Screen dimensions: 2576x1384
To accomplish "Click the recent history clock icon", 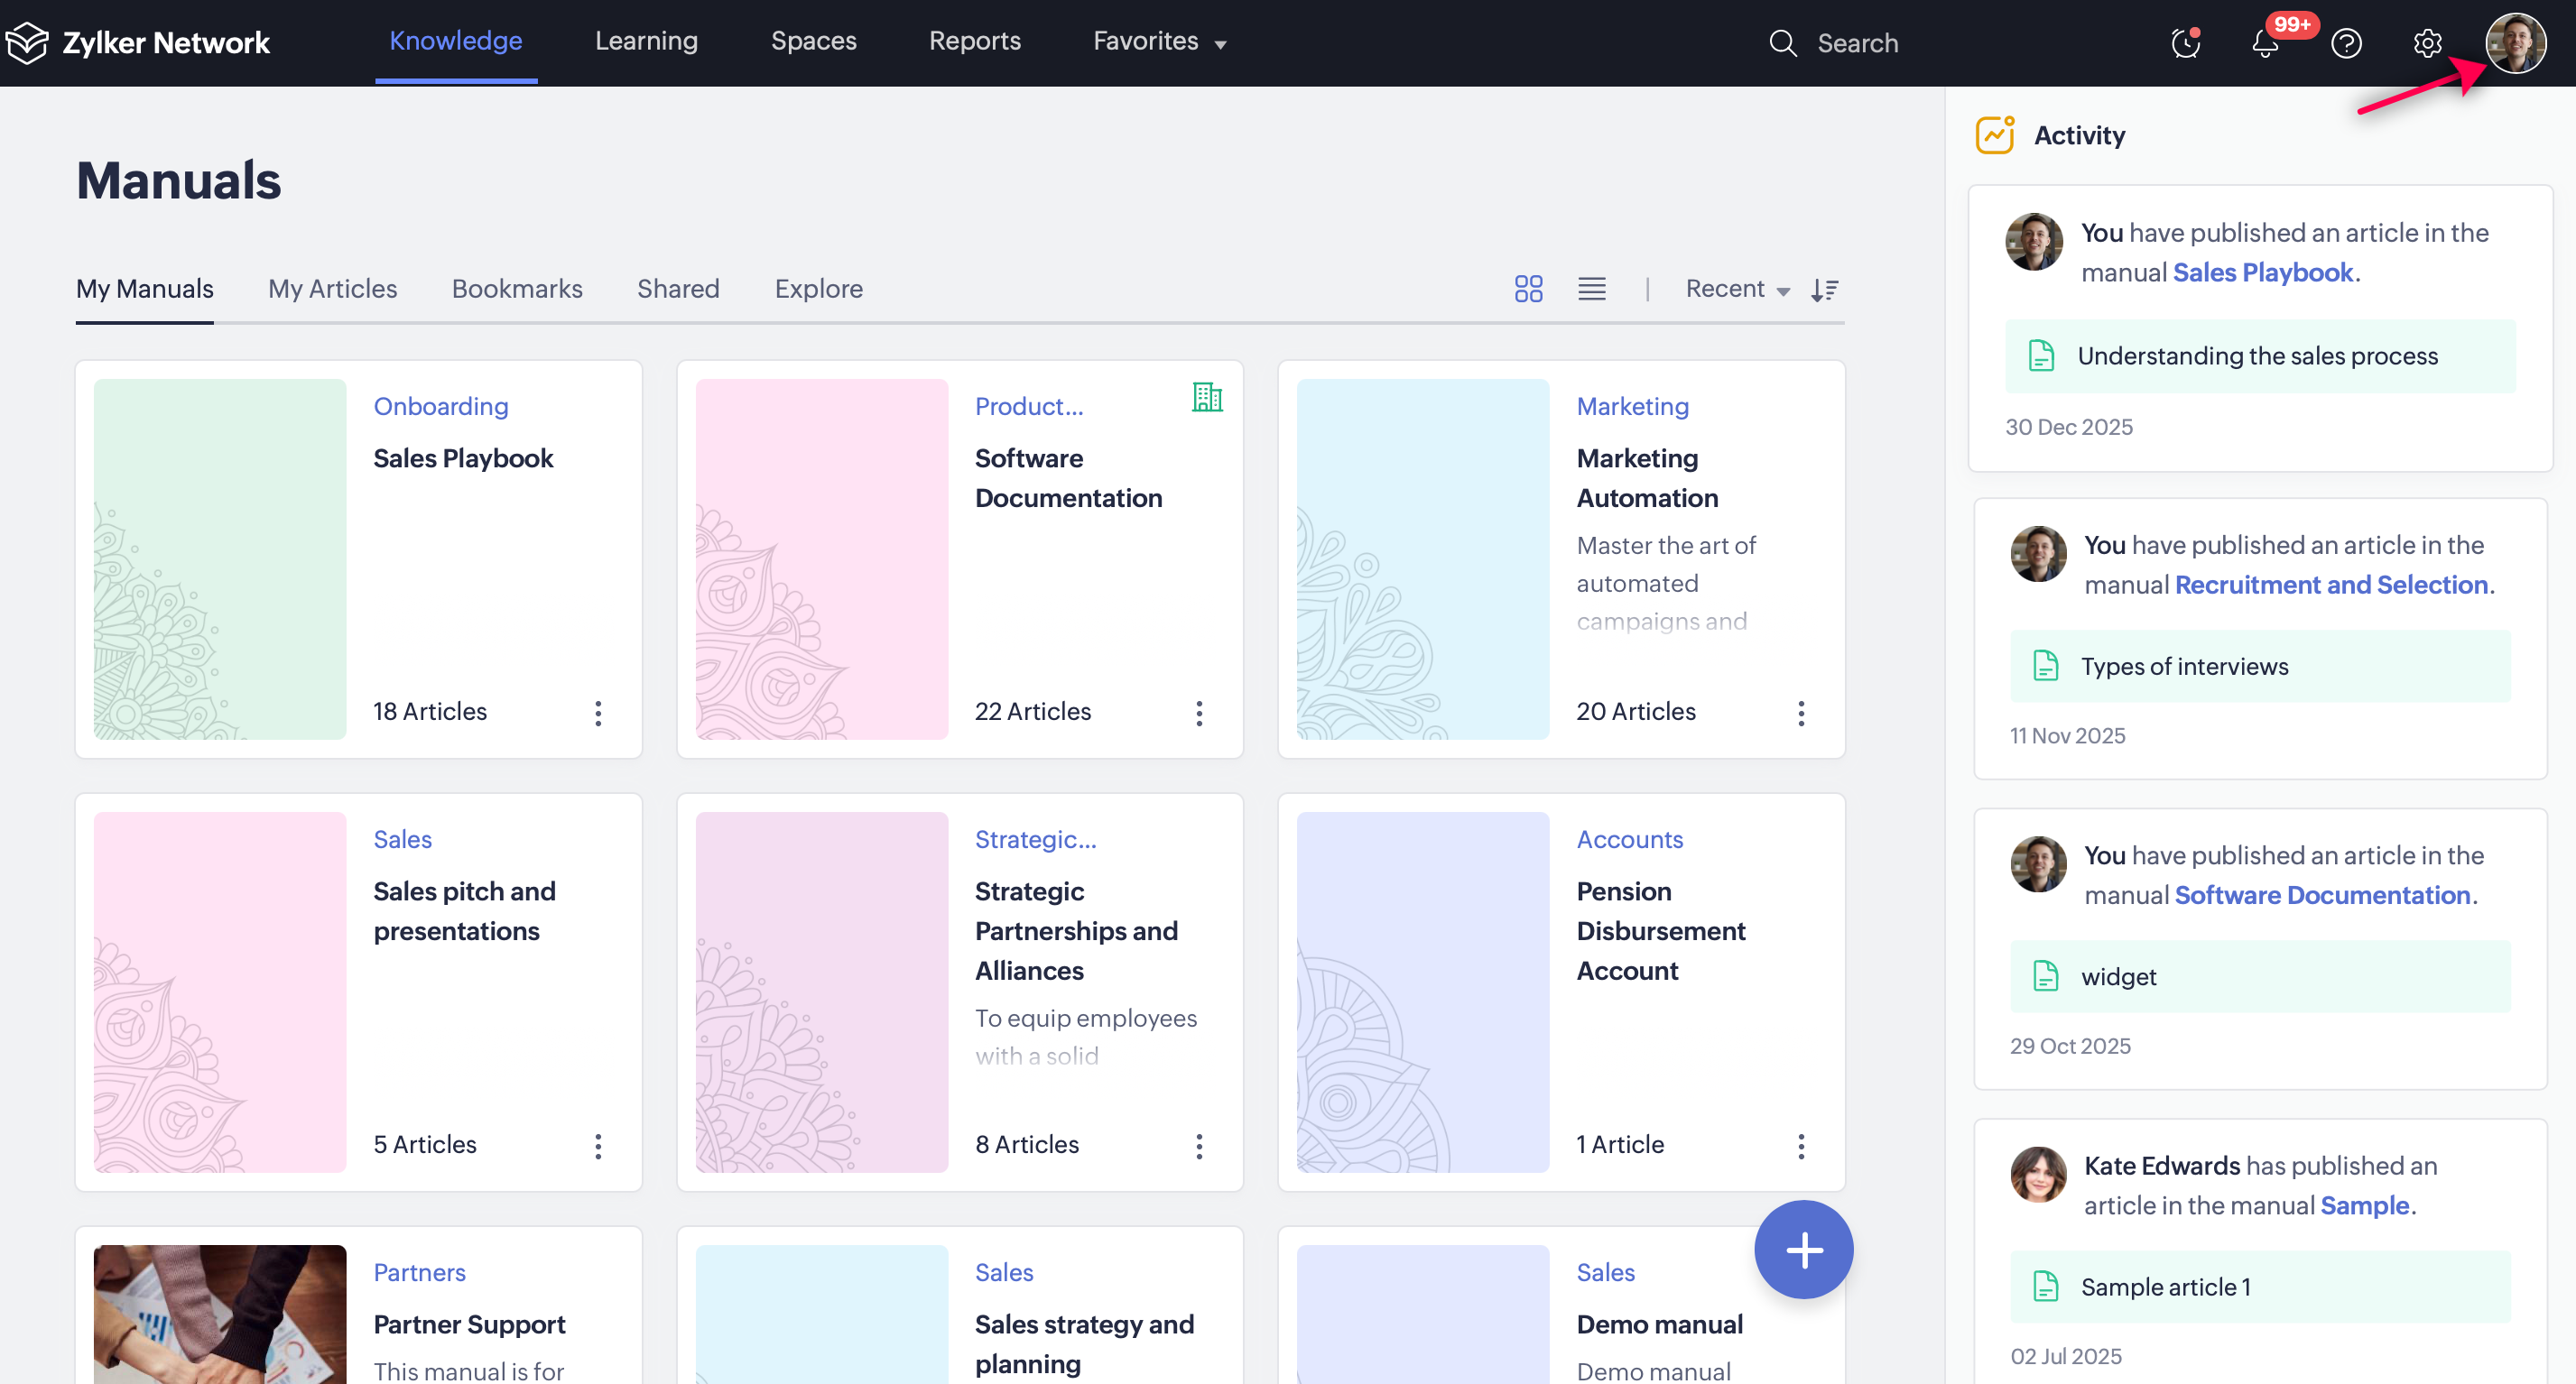I will [2185, 44].
